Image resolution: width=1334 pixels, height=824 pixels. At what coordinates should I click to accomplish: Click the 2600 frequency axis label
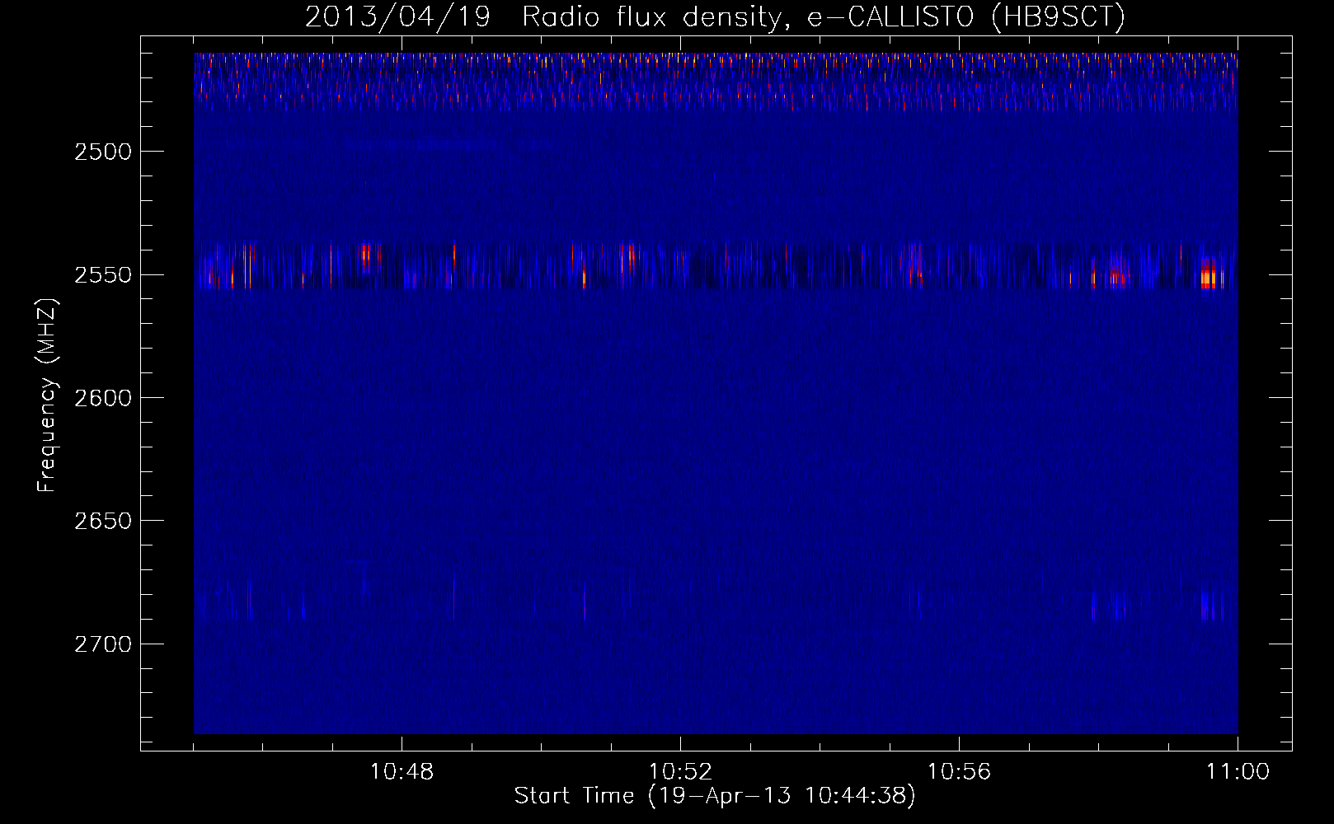102,398
